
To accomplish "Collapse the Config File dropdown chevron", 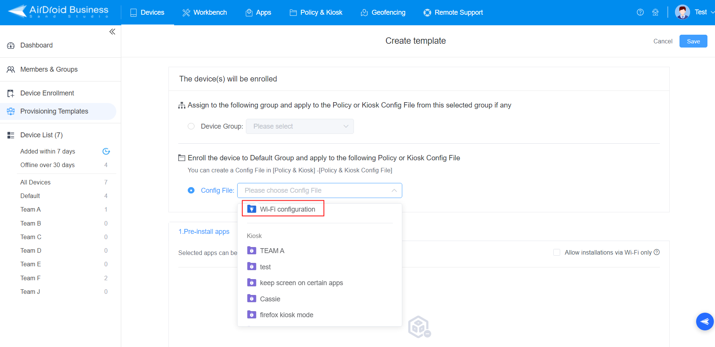I will coord(394,190).
